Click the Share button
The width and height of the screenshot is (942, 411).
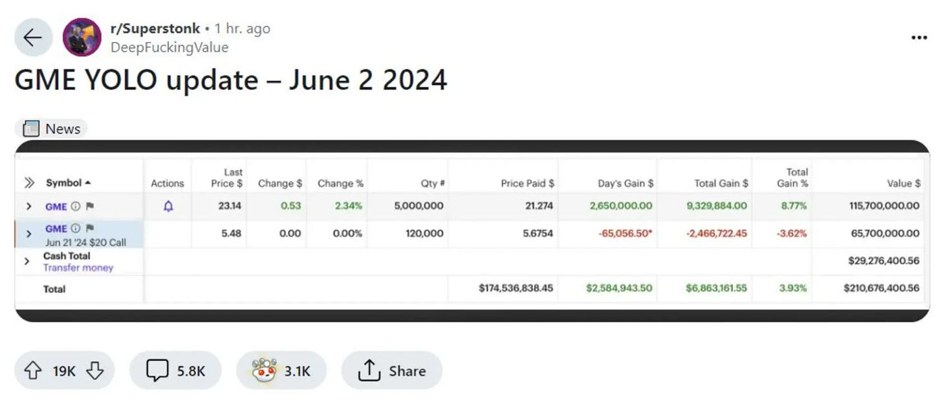coord(392,371)
